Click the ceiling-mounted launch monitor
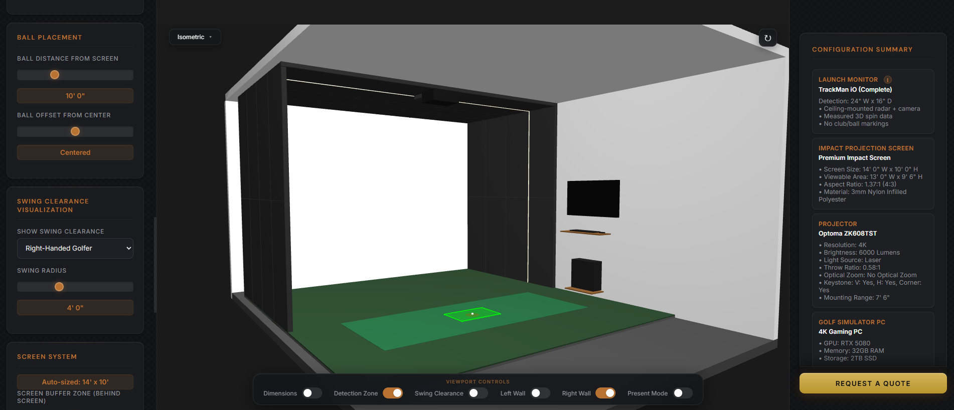 pos(436,97)
